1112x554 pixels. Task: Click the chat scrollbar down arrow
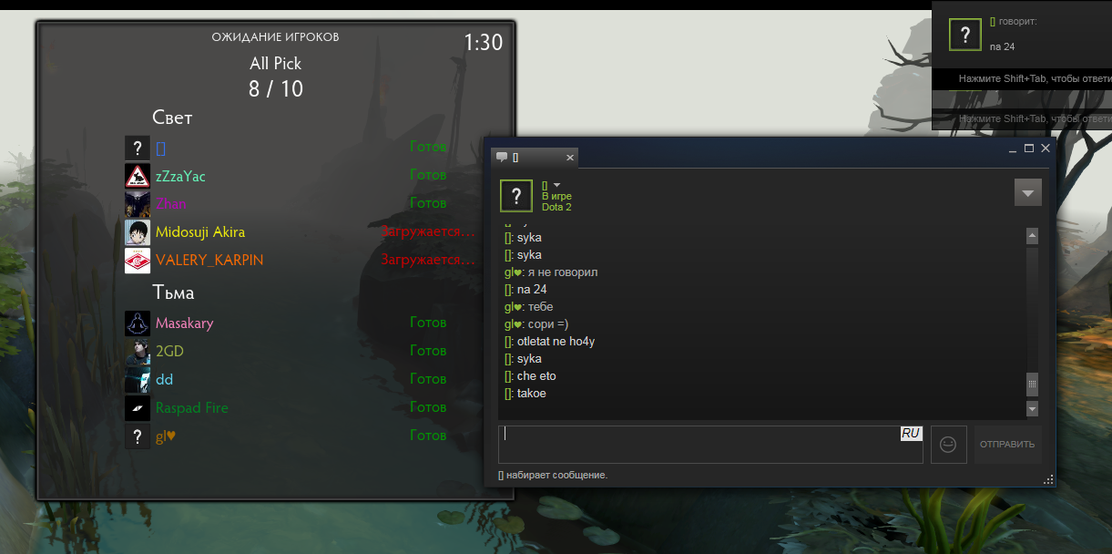tap(1032, 409)
